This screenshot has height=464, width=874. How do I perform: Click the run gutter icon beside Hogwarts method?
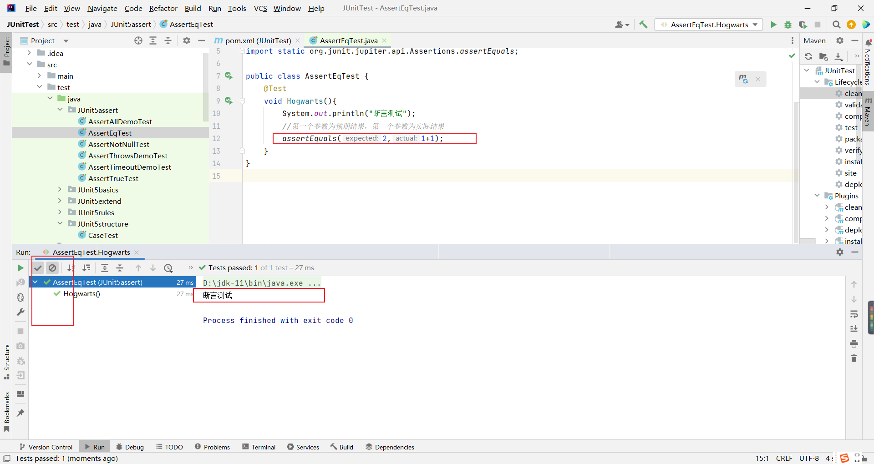pyautogui.click(x=229, y=101)
